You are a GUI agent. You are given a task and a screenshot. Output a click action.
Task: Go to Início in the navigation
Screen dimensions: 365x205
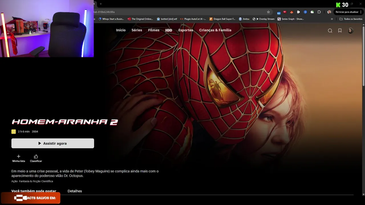tap(121, 30)
